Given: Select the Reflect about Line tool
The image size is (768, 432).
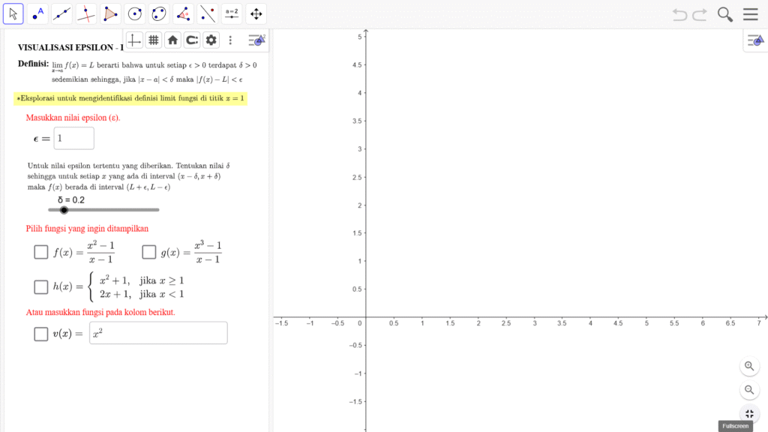Looking at the screenshot, I should 208,13.
